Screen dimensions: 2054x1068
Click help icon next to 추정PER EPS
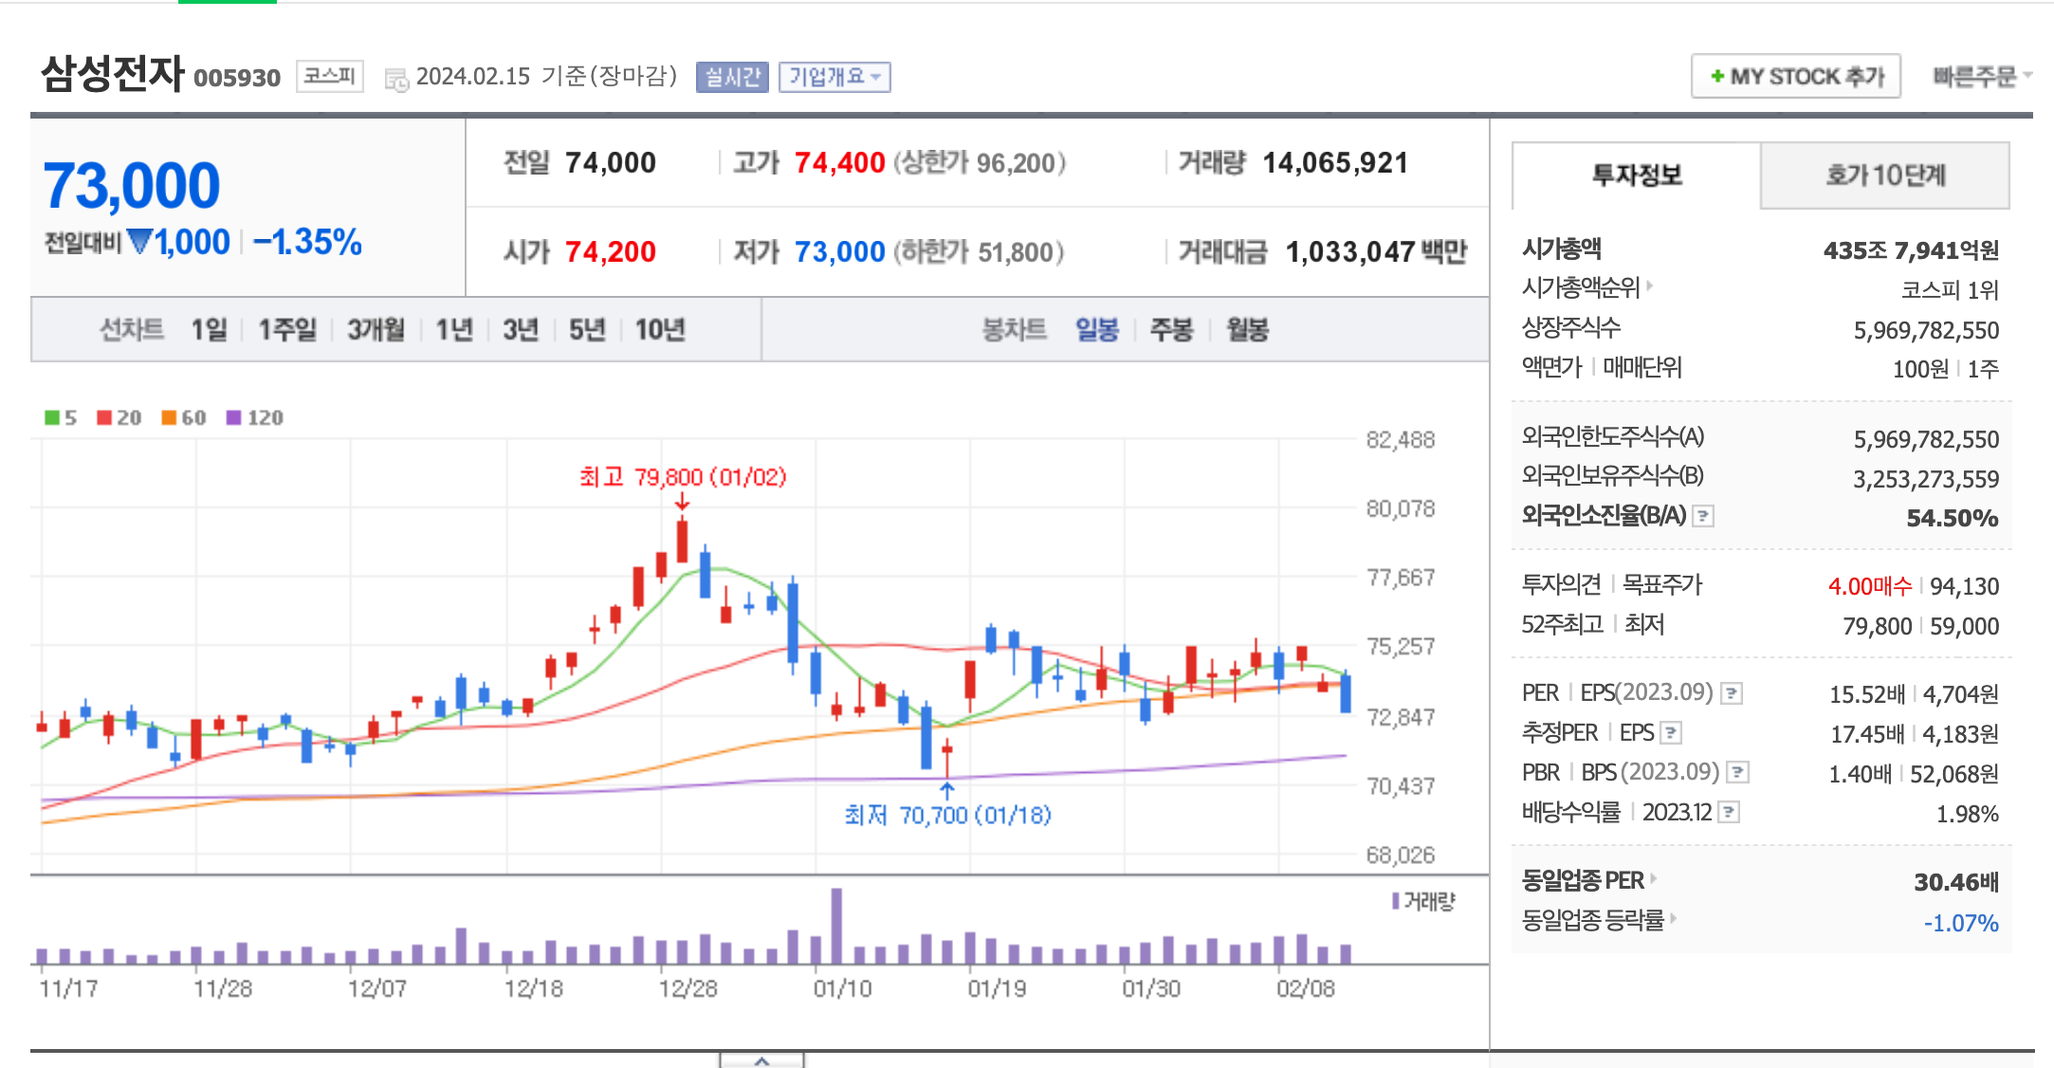(x=1672, y=733)
